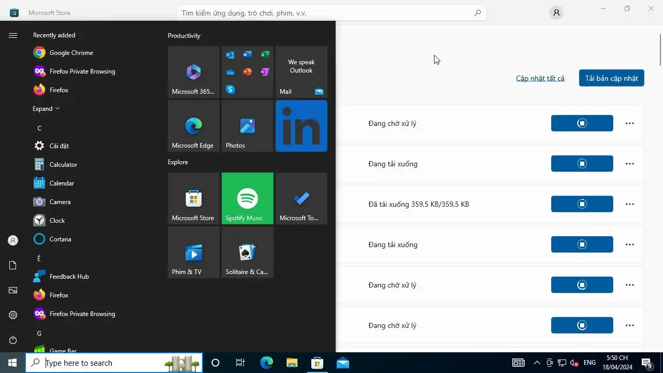This screenshot has height=373, width=663.
Task: Click the taskbar search box
Action: pyautogui.click(x=114, y=363)
